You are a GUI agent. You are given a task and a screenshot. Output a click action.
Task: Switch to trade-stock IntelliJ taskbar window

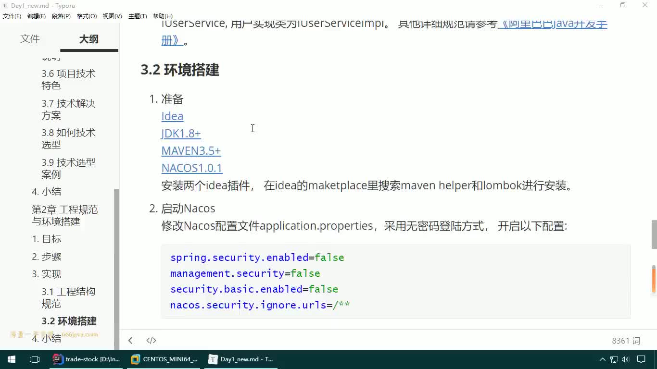coord(87,359)
